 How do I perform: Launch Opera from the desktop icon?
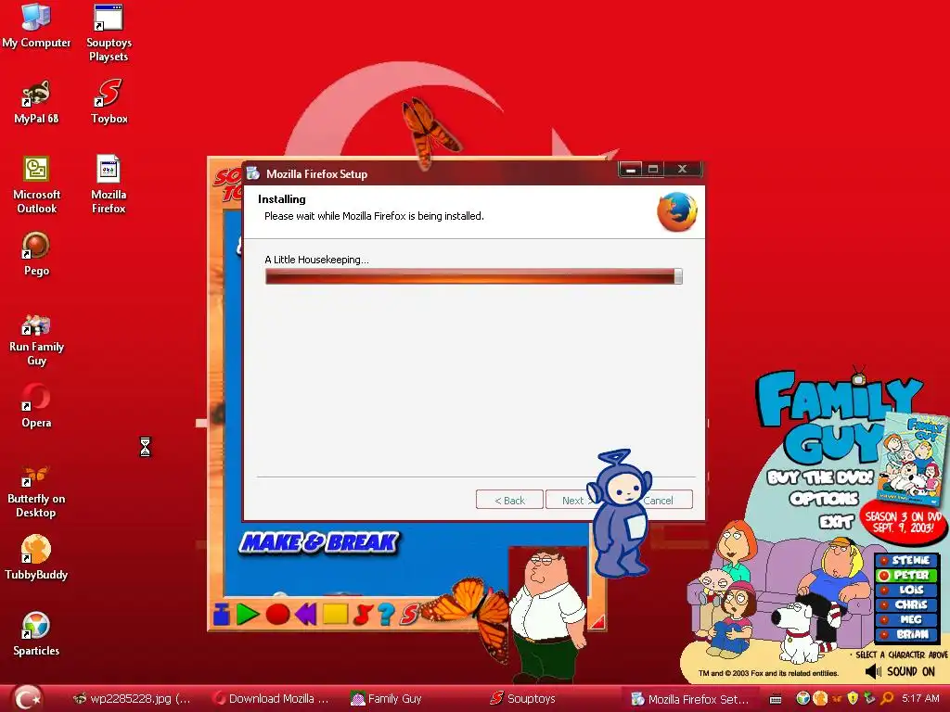(x=36, y=406)
